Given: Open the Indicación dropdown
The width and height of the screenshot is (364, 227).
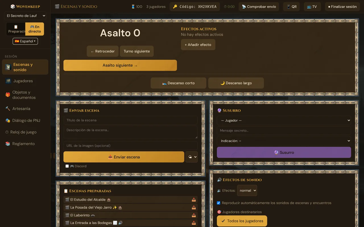Looking at the screenshot, I should (x=284, y=141).
